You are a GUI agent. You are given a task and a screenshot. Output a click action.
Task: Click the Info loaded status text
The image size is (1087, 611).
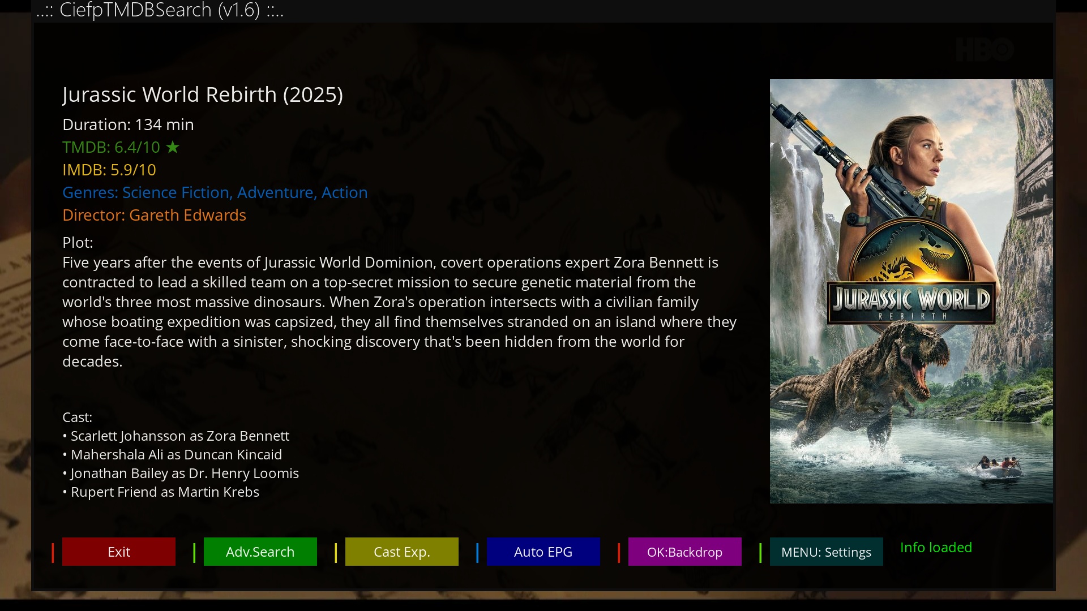pos(936,548)
